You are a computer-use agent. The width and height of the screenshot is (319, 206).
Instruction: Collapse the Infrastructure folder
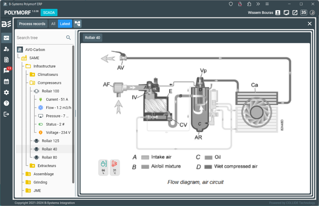coord(44,66)
